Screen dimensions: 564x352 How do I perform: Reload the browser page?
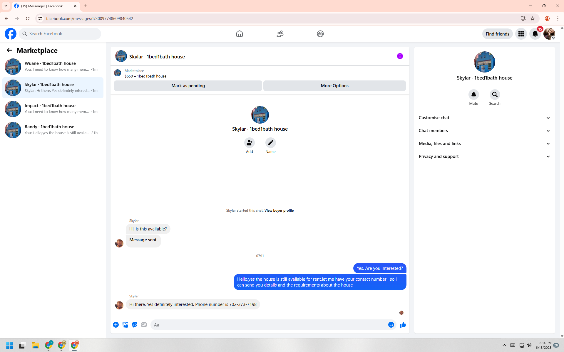tap(28, 18)
